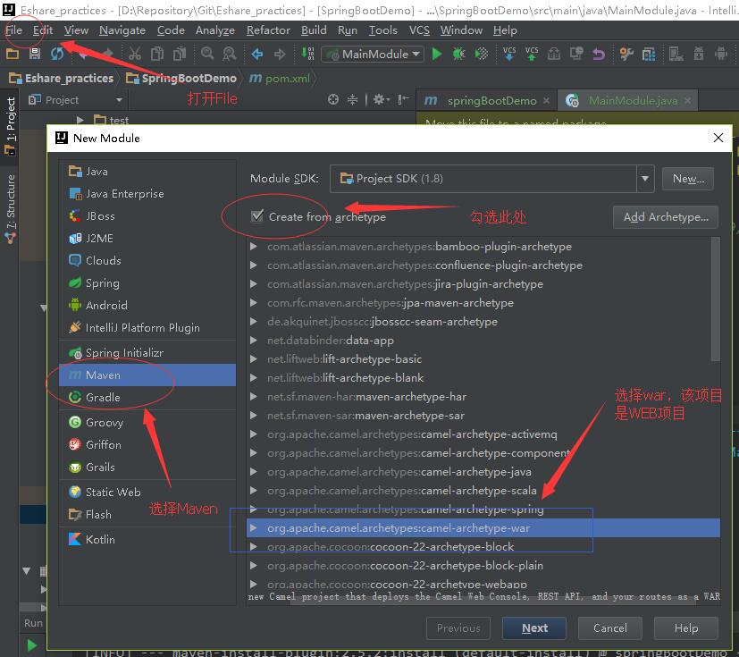Click the VCS update project icon
Viewport: 739px width, 657px height.
tap(509, 54)
